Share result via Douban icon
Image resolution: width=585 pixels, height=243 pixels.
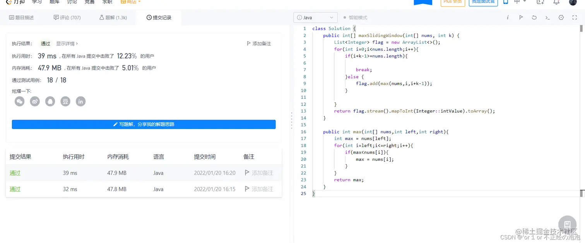65,101
